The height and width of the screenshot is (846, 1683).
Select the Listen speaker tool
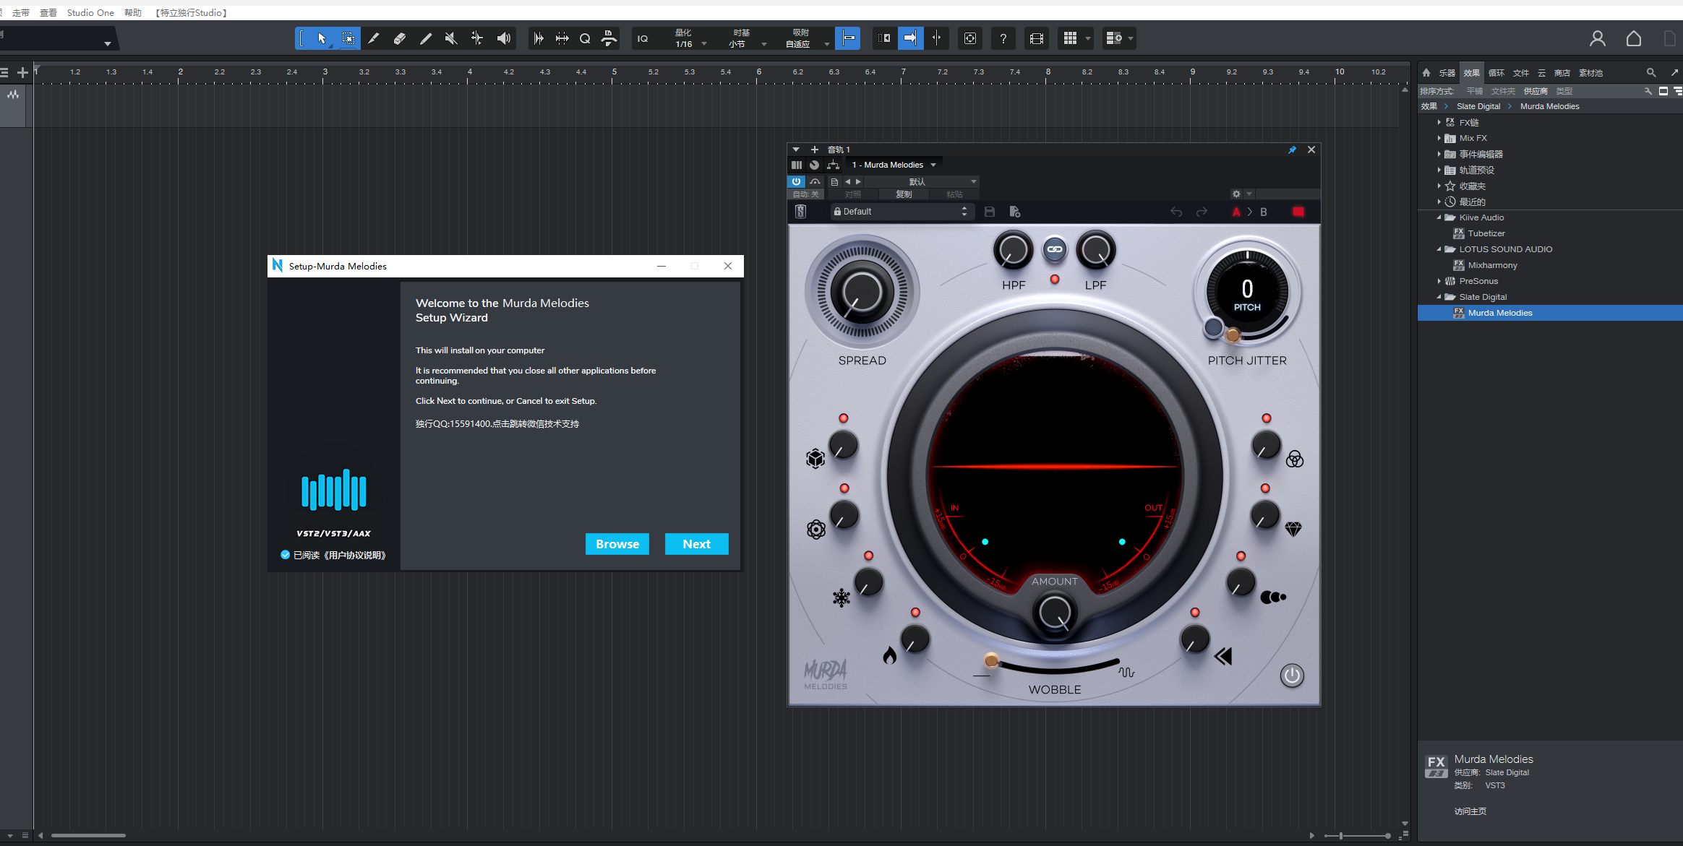click(504, 38)
